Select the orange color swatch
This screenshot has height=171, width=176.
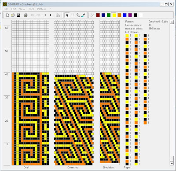[119, 15]
